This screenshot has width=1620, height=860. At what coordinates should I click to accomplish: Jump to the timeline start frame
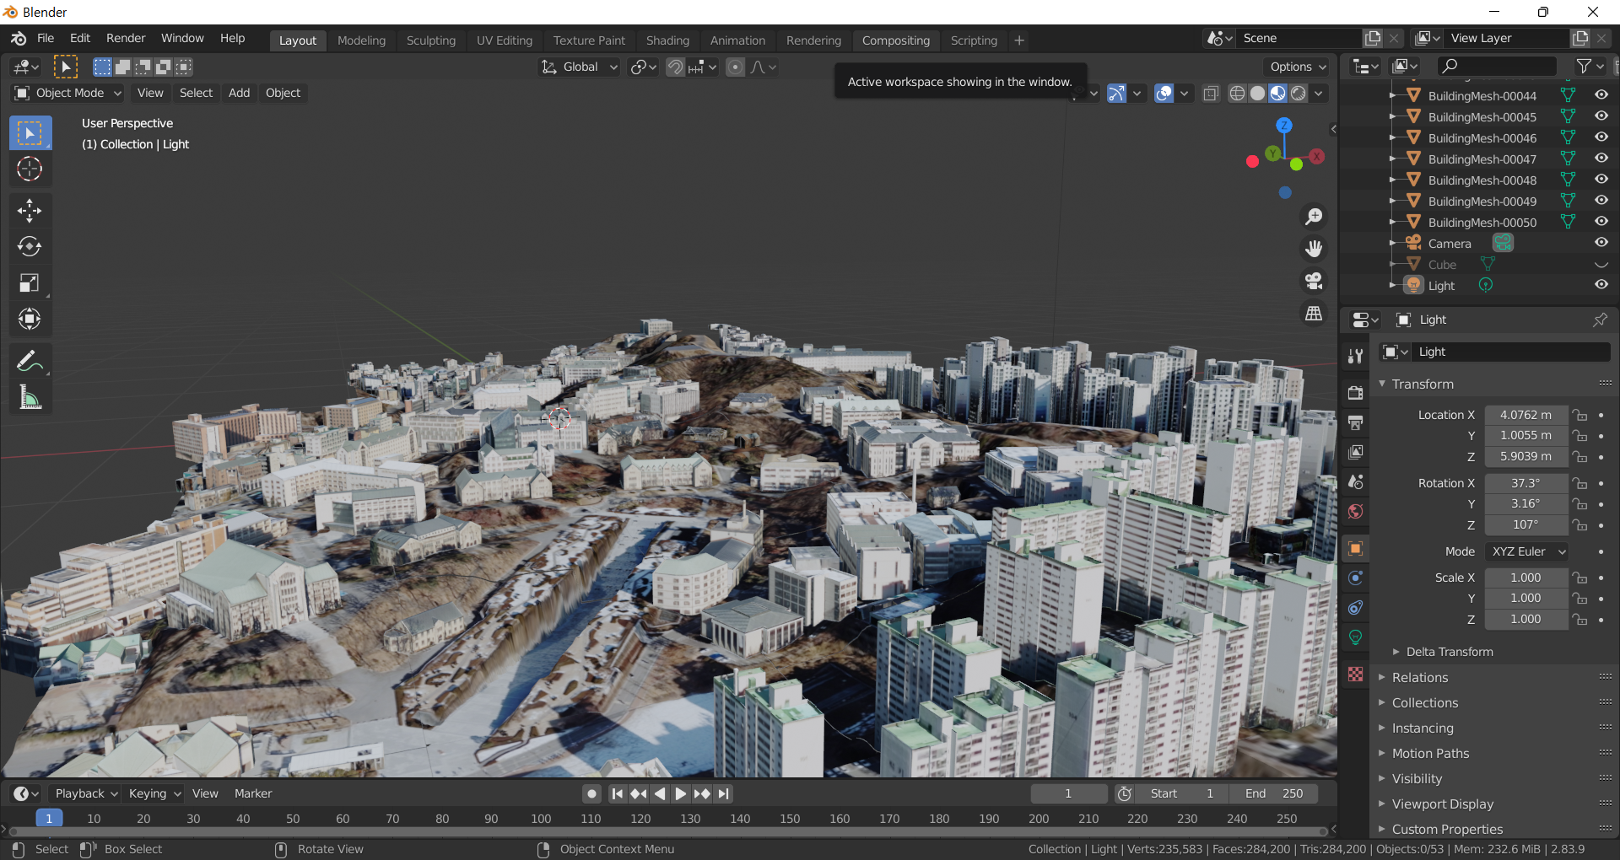618,793
